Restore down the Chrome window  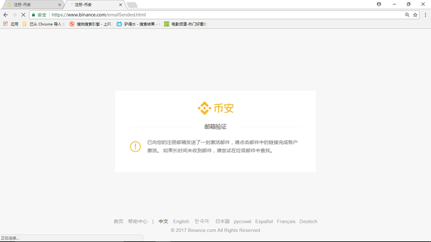click(x=408, y=4)
